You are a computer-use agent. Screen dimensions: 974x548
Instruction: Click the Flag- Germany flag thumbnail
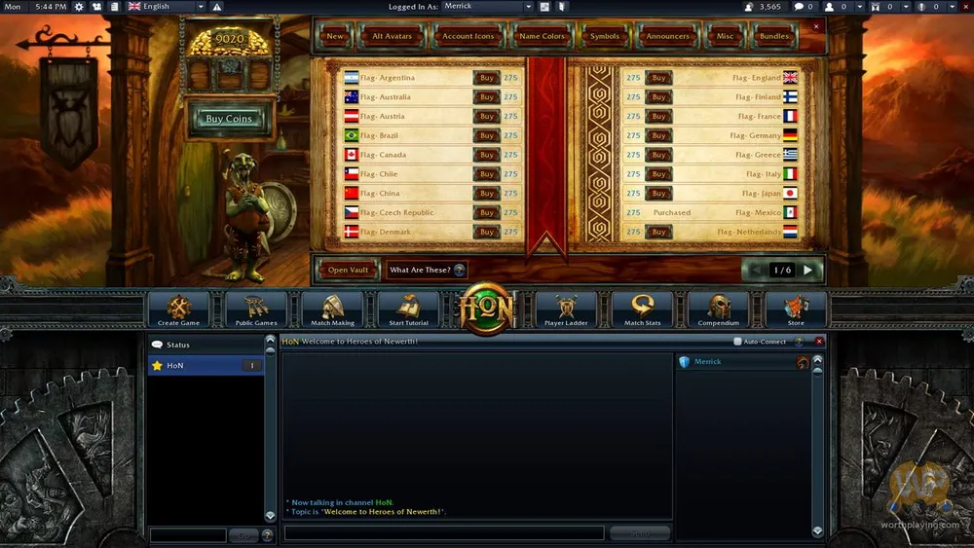[790, 135]
